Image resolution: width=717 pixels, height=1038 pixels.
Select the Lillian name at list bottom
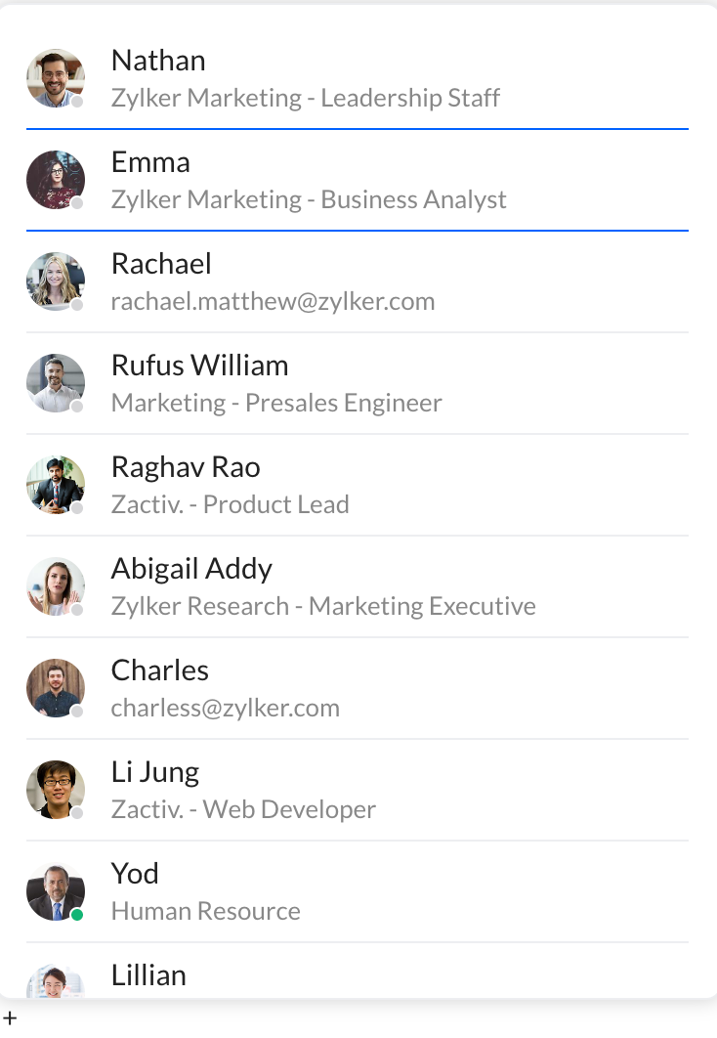[148, 975]
